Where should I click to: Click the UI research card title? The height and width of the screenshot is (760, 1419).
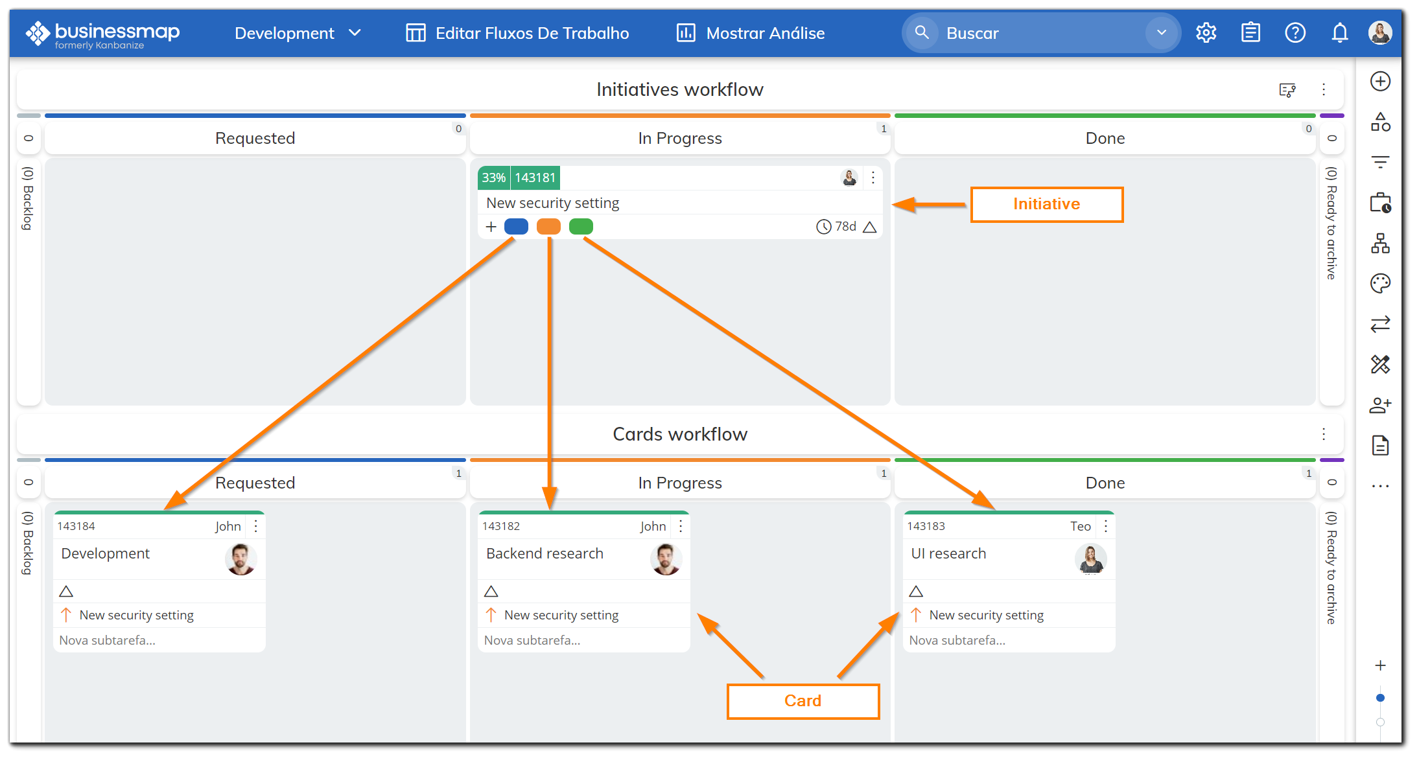click(x=948, y=553)
